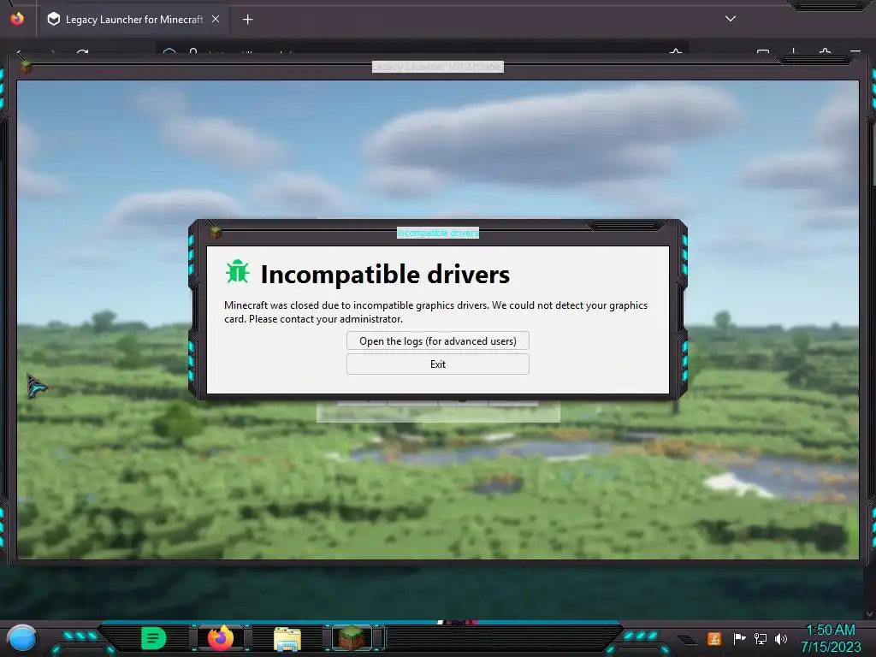
Task: Click the grass block icon on the Incompatible drivers title bar
Action: pos(216,233)
